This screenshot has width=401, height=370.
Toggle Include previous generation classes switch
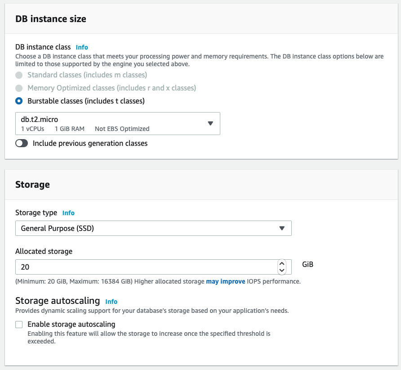[x=22, y=143]
